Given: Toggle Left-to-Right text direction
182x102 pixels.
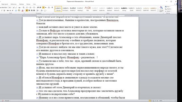Looking at the screenshot, I should pos(43,8).
